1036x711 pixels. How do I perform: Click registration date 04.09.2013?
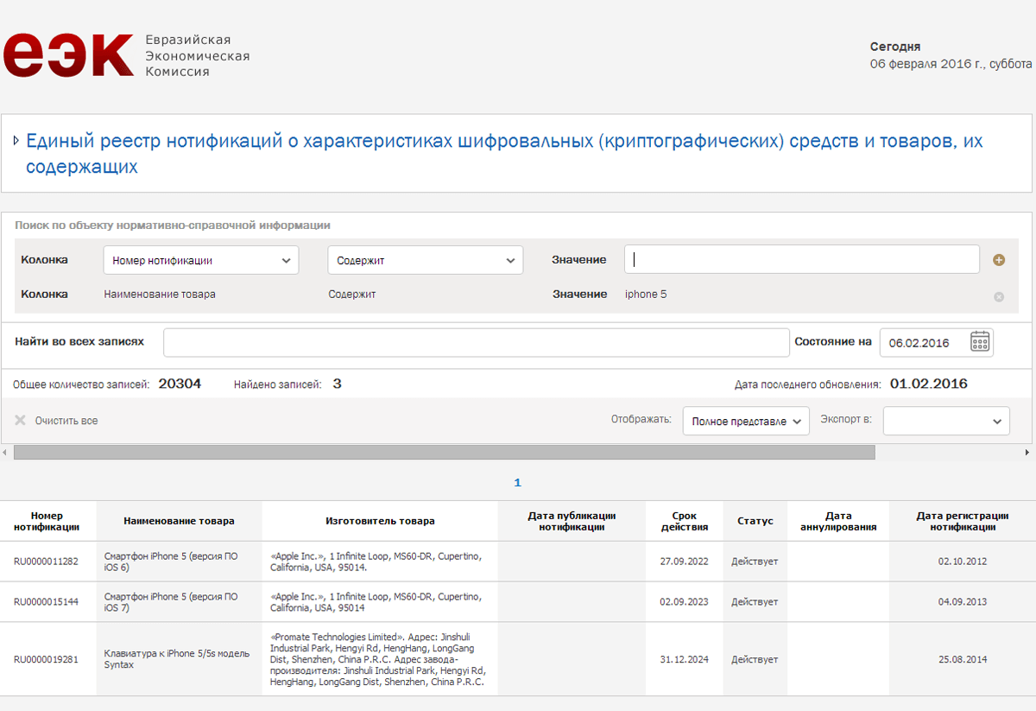coord(963,602)
